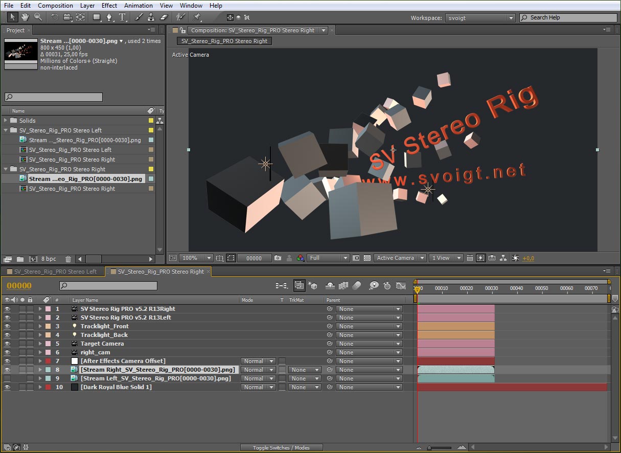Click the reset exposure icon

[x=515, y=258]
